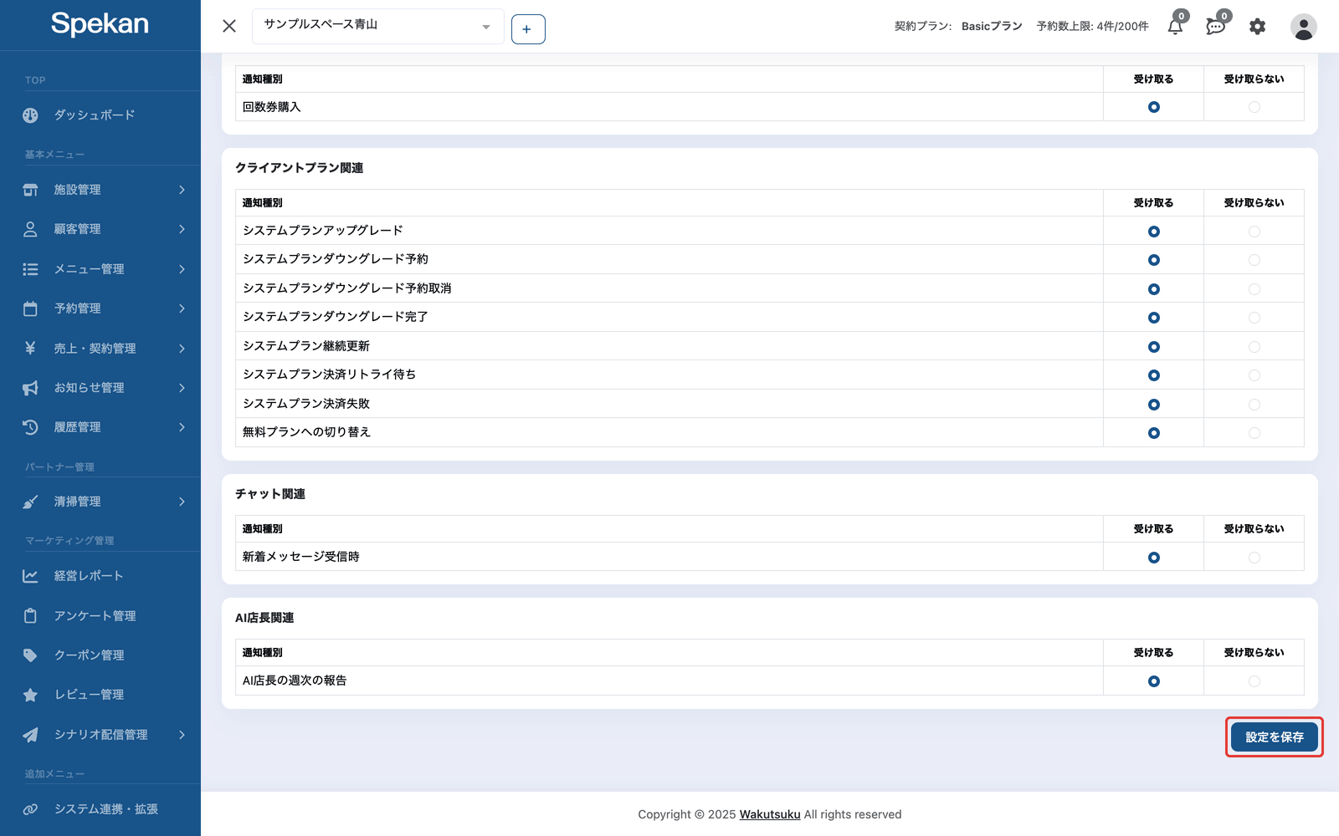1339x836 pixels.
Task: Click the ダッシュボード dashboard icon
Action: 30,115
